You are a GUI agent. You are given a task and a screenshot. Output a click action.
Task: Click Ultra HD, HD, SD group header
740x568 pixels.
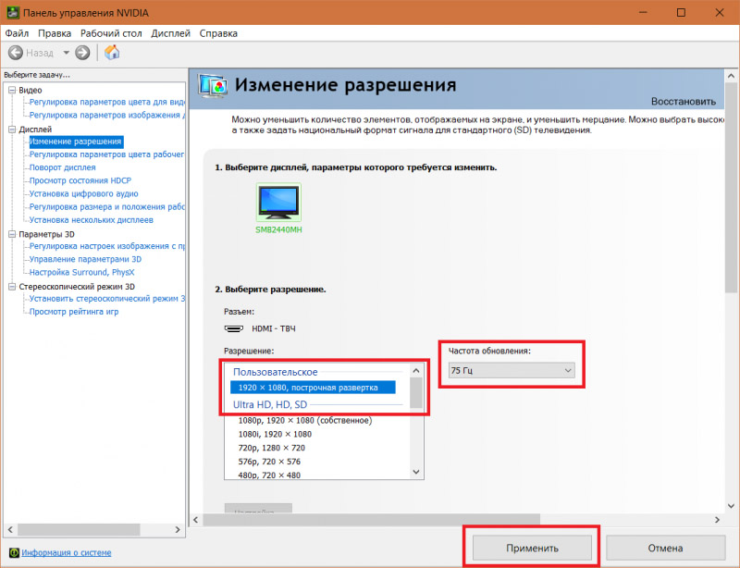click(270, 404)
